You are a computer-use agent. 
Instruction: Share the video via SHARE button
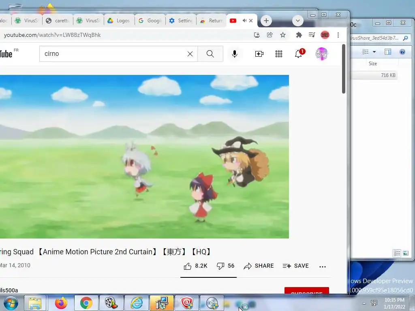point(259,266)
